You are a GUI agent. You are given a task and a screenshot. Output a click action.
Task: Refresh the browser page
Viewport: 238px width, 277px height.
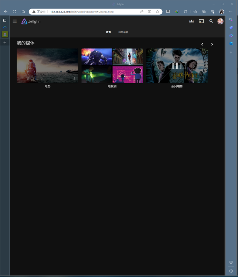click(14, 12)
